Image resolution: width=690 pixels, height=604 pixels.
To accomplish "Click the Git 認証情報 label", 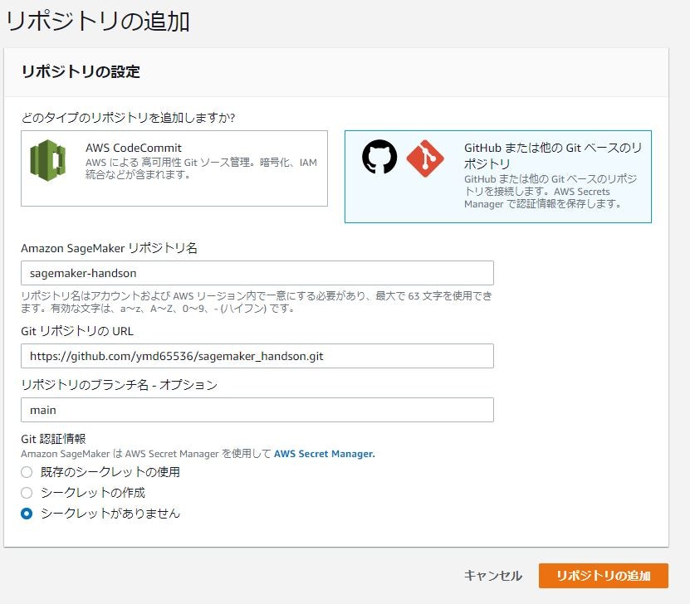I will [x=53, y=439].
